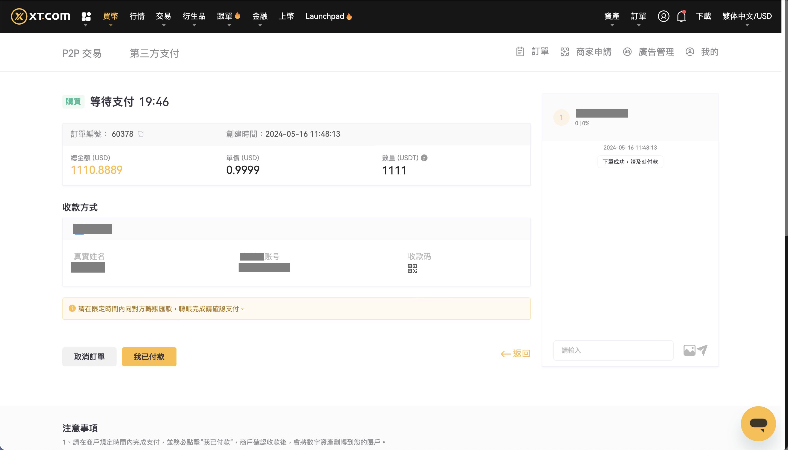Switch to the P2P 交易 tab
The width and height of the screenshot is (788, 450).
pyautogui.click(x=82, y=53)
